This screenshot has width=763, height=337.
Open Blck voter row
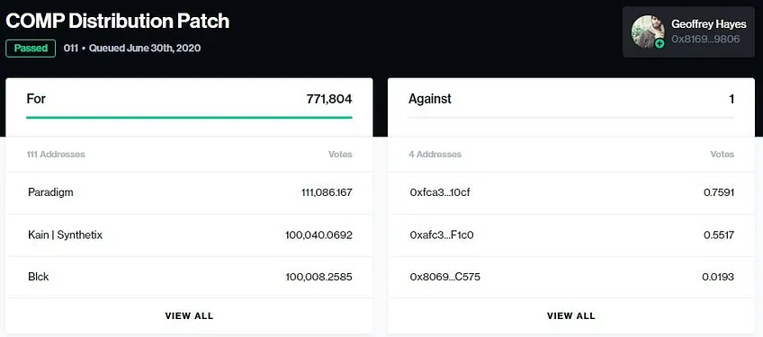189,277
